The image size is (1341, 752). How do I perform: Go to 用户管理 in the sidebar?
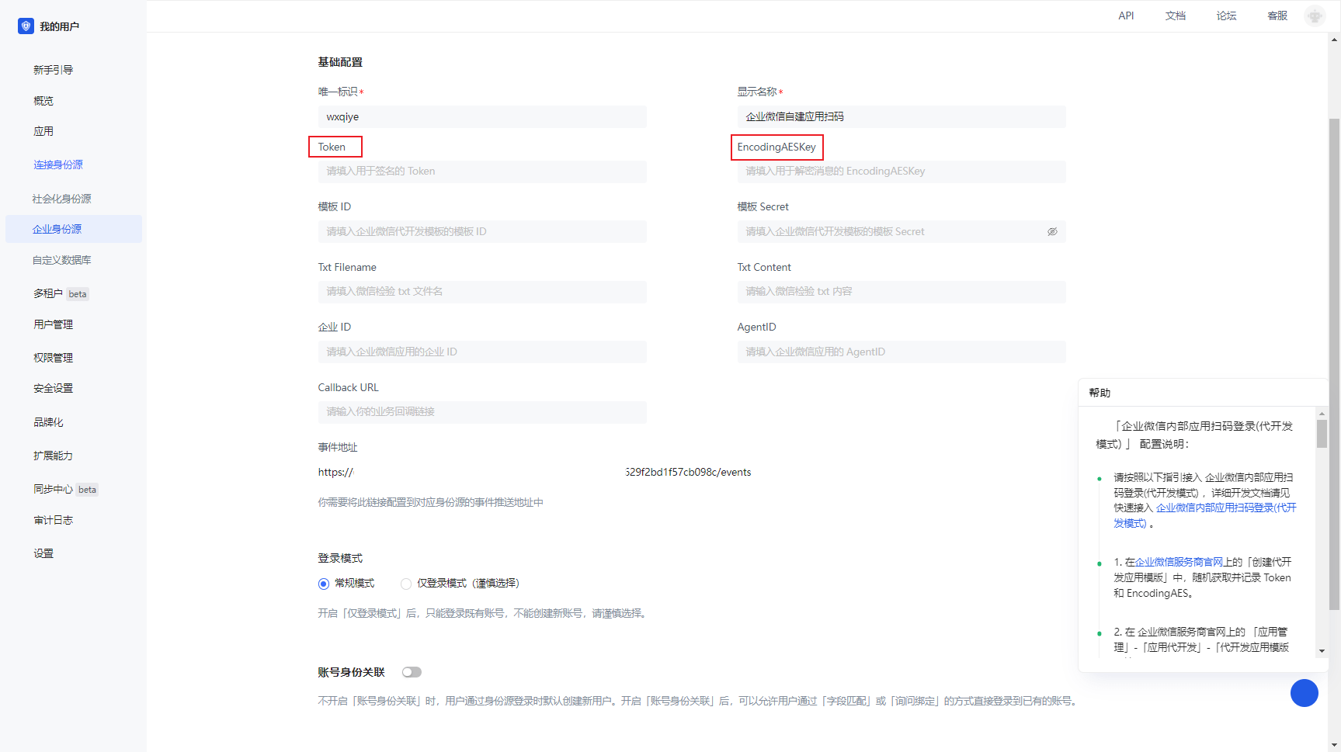coord(54,324)
